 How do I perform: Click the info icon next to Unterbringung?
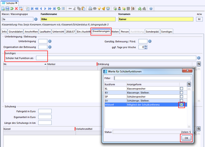pyautogui.click(x=50, y=41)
